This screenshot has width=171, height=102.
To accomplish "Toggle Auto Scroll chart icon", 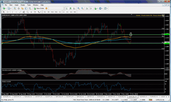I will click(87, 8).
